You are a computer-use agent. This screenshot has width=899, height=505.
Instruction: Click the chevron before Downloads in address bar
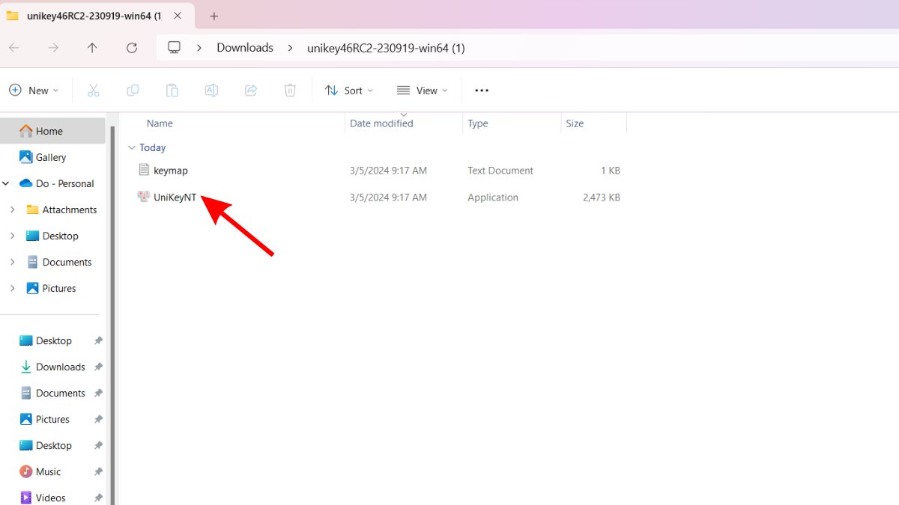[x=199, y=48]
